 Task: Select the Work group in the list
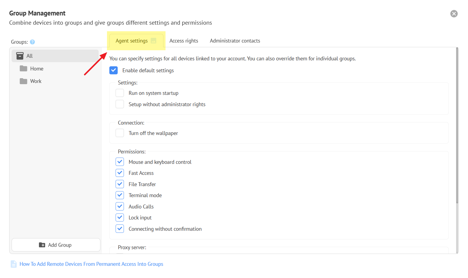36,81
